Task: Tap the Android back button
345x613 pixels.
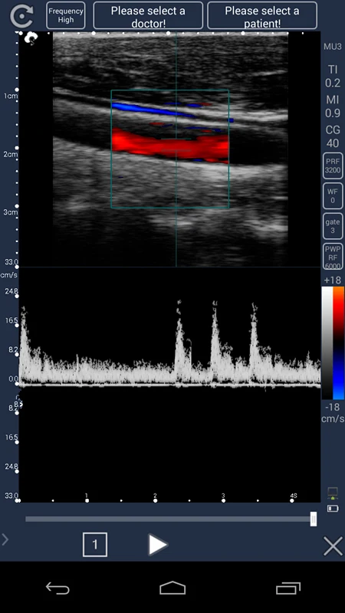Action: pyautogui.click(x=58, y=588)
